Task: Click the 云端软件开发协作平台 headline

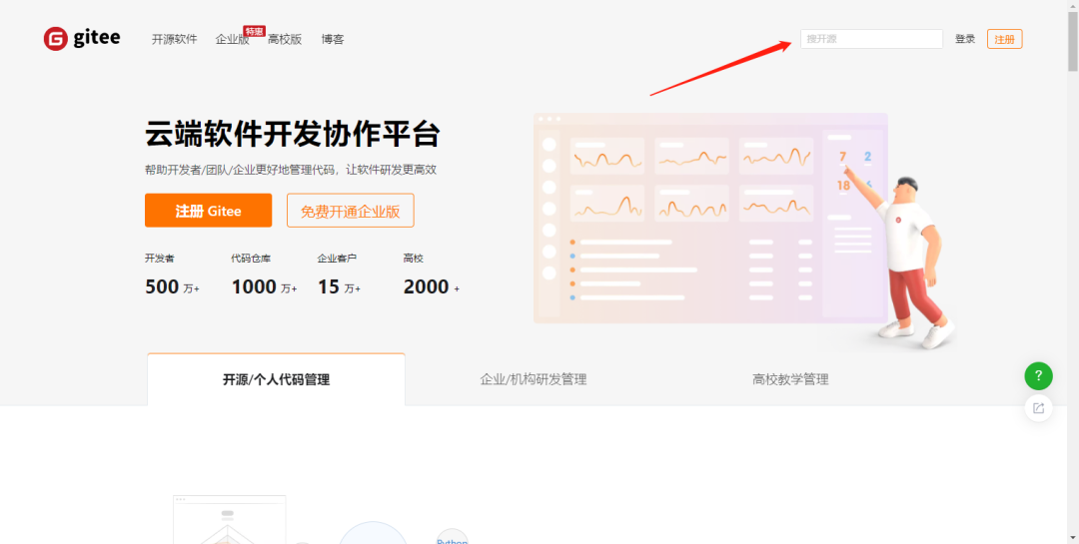Action: [x=293, y=134]
